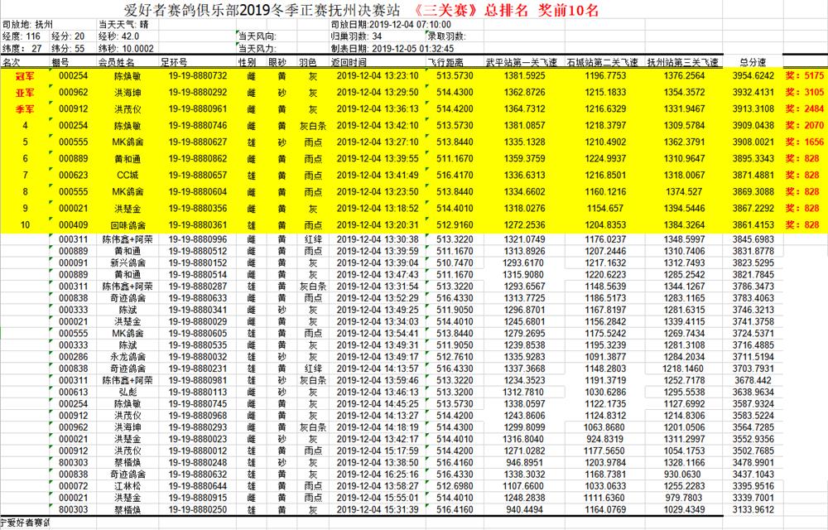Select the 武平站第一关飞速 column header

click(x=521, y=62)
